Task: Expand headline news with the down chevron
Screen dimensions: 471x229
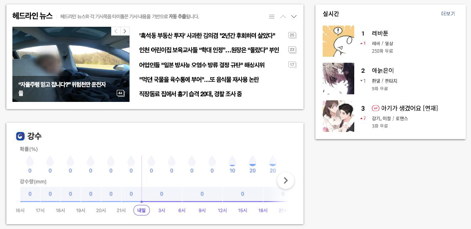Action: click(x=294, y=16)
